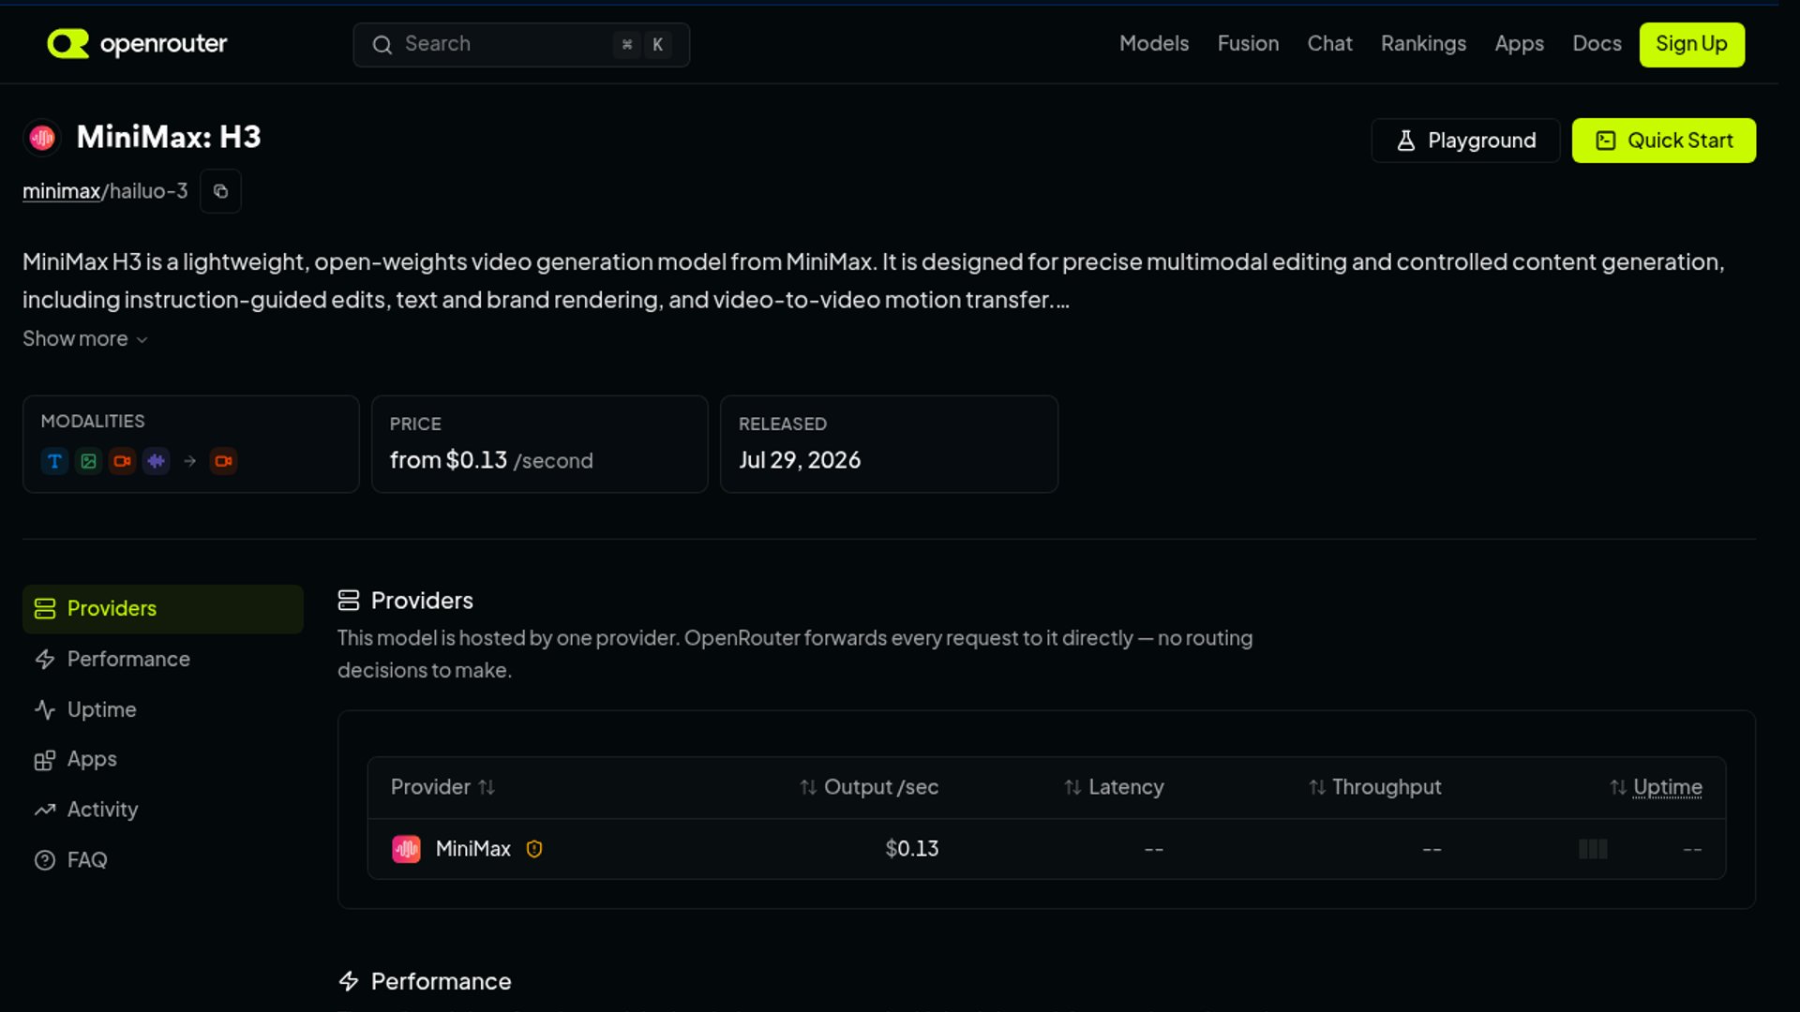Click the search magnifier icon
Image resolution: width=1800 pixels, height=1012 pixels.
pos(382,44)
